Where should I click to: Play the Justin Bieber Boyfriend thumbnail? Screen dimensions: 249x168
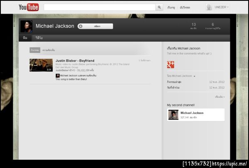pos(41,65)
